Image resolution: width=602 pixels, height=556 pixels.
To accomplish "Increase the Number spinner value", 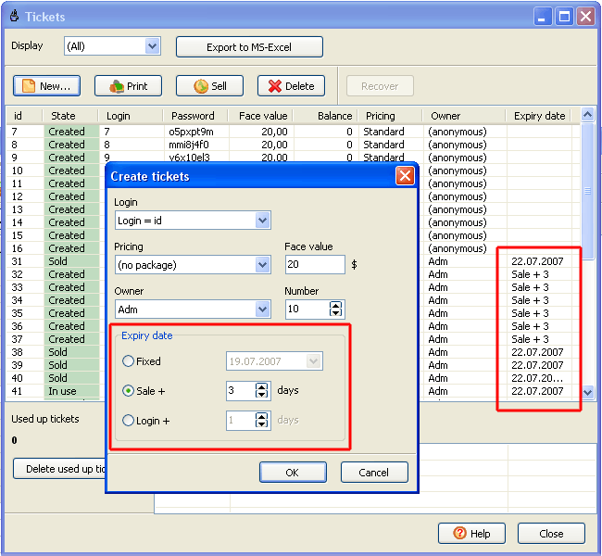I will point(335,305).
